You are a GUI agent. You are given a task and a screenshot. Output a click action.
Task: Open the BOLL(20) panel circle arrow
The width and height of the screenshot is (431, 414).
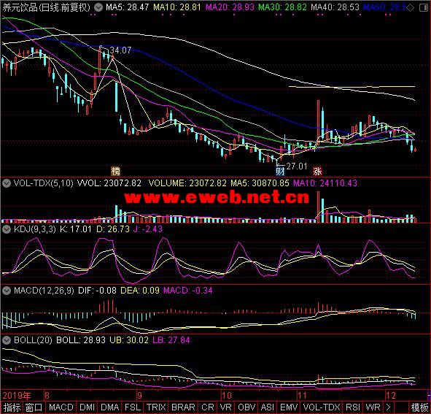pos(7,340)
